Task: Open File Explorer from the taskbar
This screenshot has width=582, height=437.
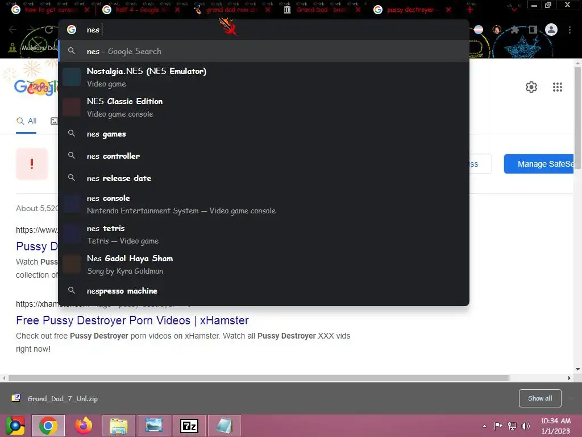Action: click(x=119, y=426)
